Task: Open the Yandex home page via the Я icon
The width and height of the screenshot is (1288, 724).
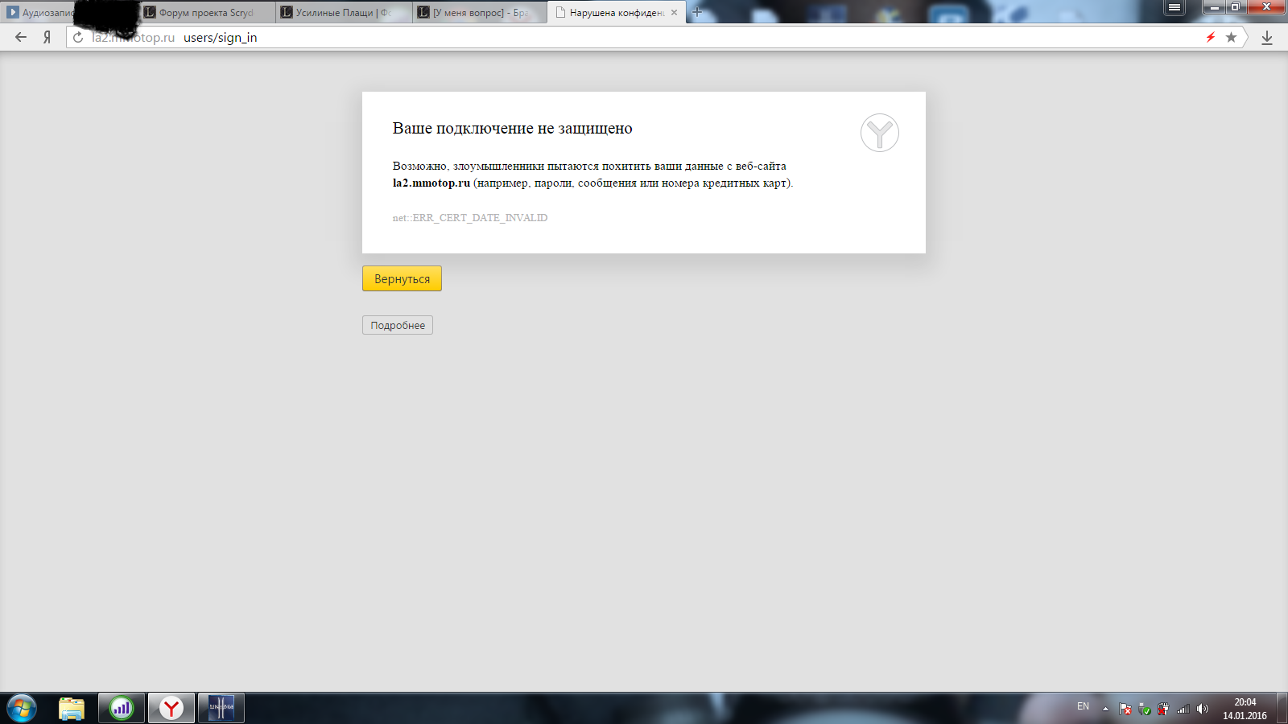Action: pyautogui.click(x=47, y=37)
